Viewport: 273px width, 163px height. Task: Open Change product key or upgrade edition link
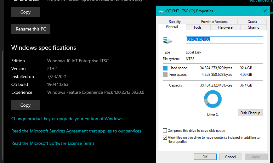(67, 119)
